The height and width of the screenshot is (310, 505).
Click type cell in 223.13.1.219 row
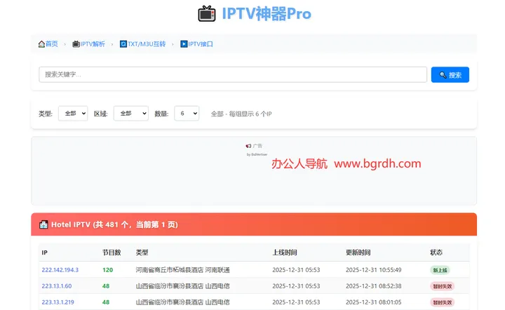coord(182,302)
